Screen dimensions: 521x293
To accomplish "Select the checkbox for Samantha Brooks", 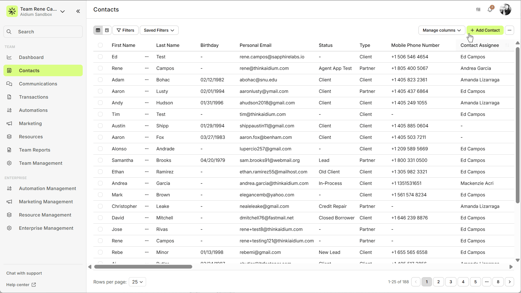I will pos(100,160).
